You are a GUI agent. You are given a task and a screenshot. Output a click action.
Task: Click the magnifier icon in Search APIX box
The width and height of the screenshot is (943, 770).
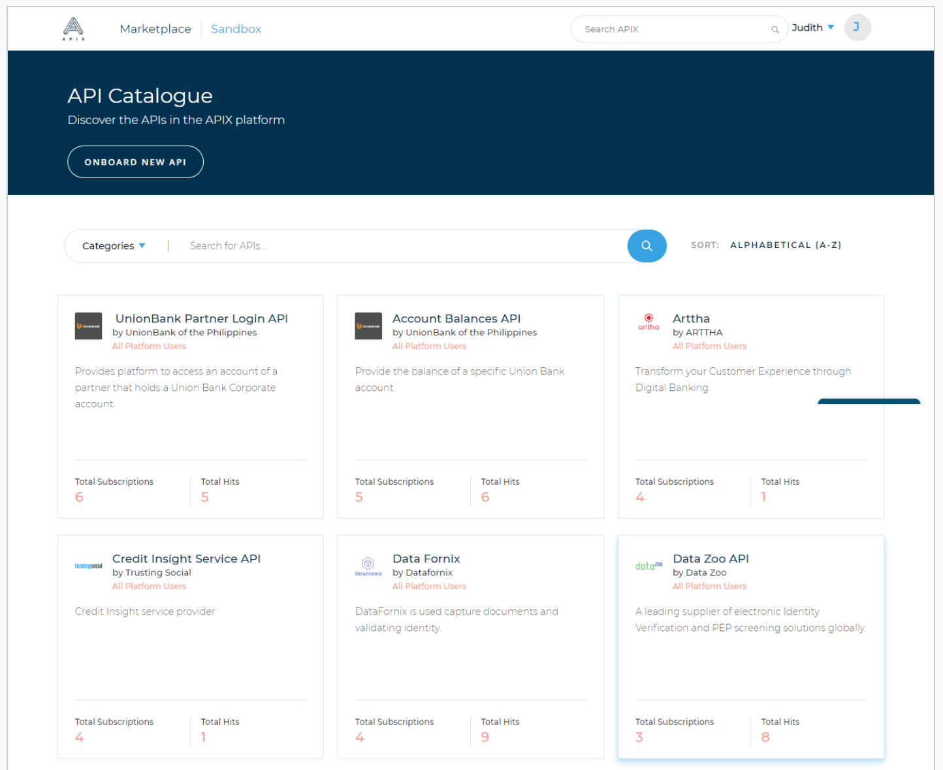(x=775, y=29)
